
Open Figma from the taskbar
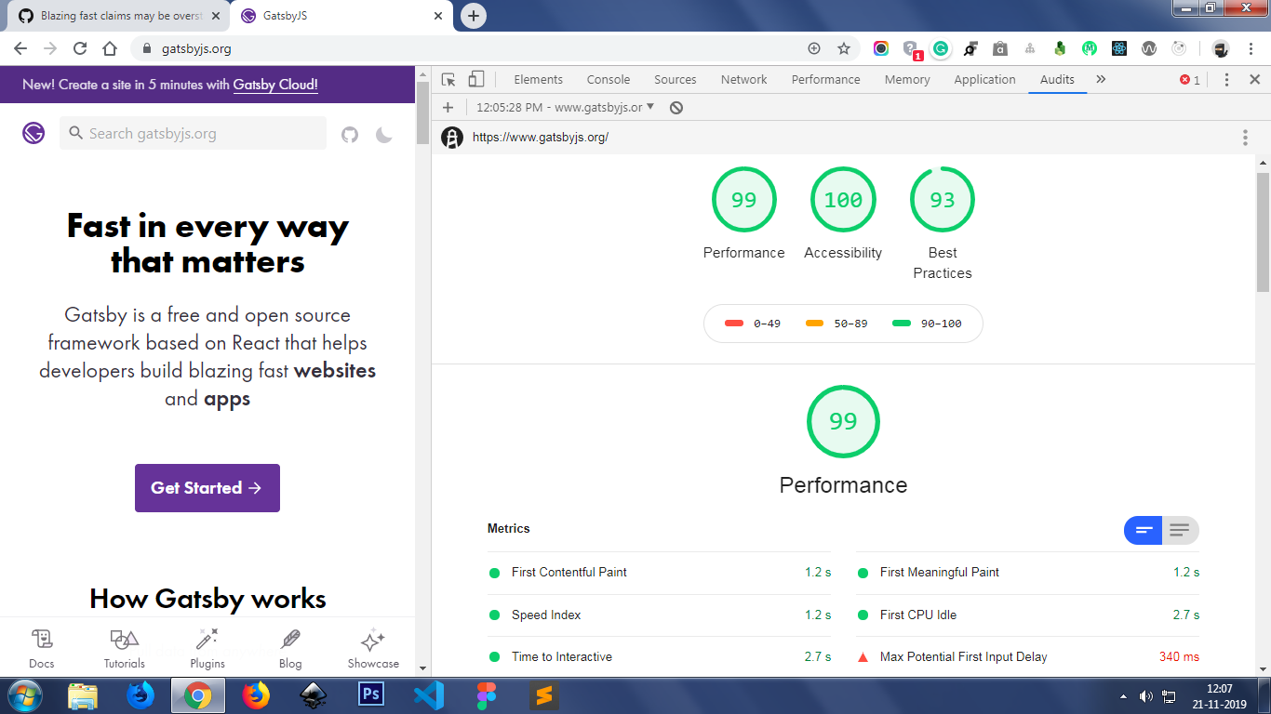tap(487, 695)
